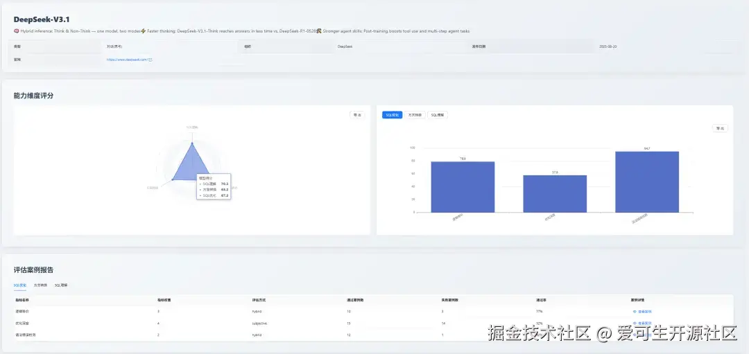Click hybrid cell in the 语法错误检测 row

pyautogui.click(x=257, y=335)
